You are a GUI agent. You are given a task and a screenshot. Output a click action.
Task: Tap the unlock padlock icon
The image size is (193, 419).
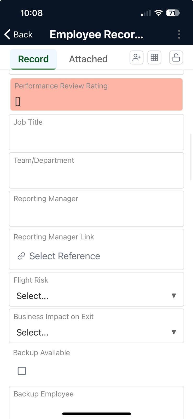[x=176, y=58]
